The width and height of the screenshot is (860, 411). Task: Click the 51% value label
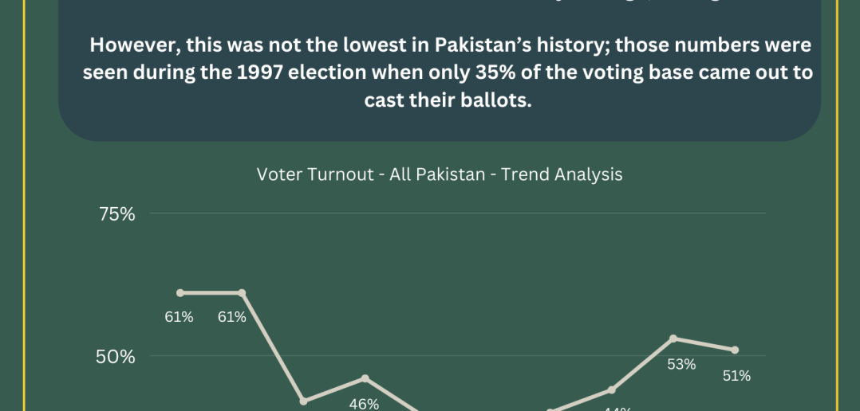736,375
